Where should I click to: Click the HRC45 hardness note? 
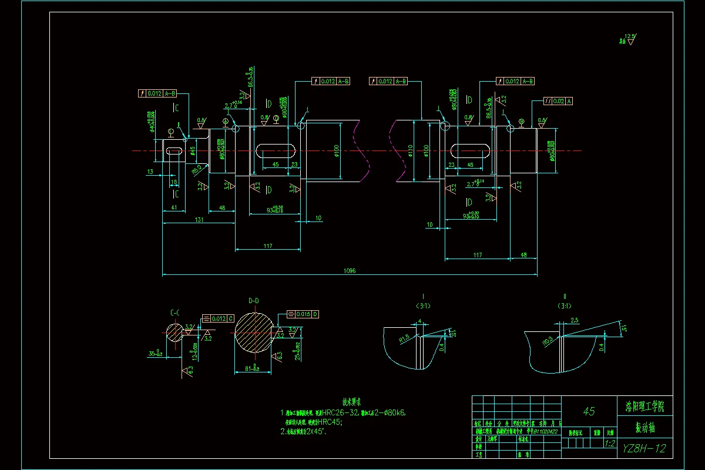click(x=330, y=421)
